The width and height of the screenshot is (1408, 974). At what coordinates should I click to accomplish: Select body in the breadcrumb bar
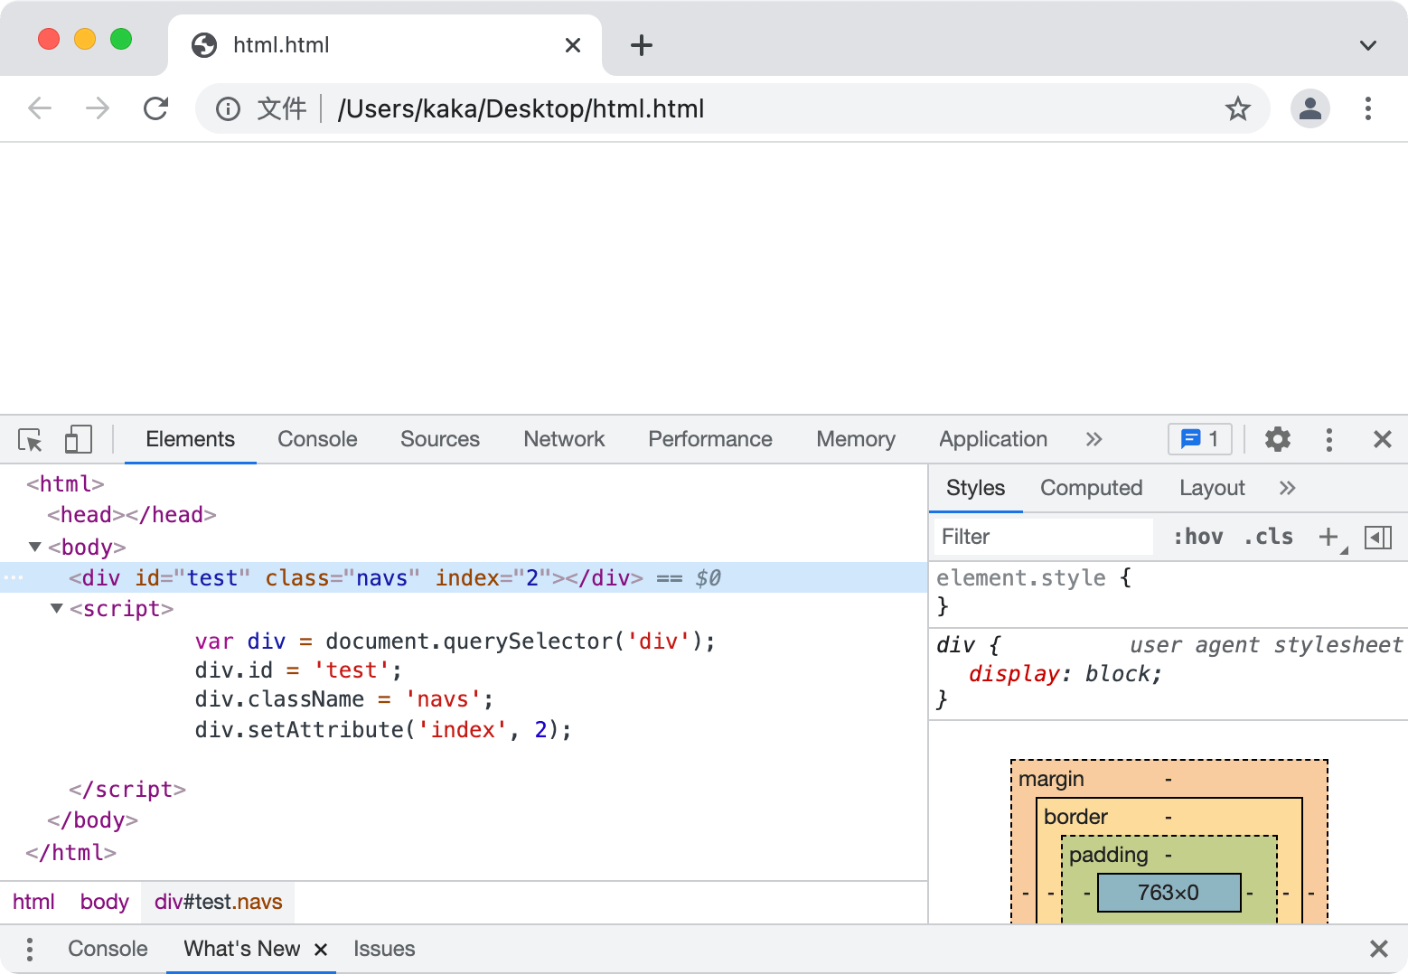coord(104,902)
